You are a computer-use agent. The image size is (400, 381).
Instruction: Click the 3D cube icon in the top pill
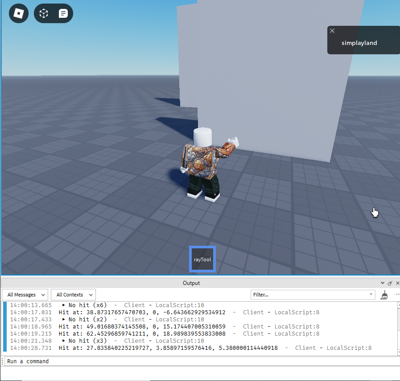43,13
